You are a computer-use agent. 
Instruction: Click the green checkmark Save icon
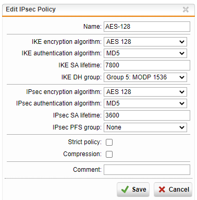click(x=125, y=190)
